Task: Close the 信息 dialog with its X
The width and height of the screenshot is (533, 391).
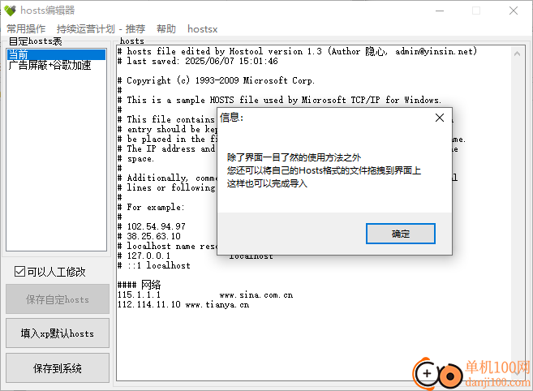Action: pyautogui.click(x=440, y=118)
